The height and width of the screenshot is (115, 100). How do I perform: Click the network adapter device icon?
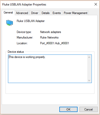click(x=9, y=23)
